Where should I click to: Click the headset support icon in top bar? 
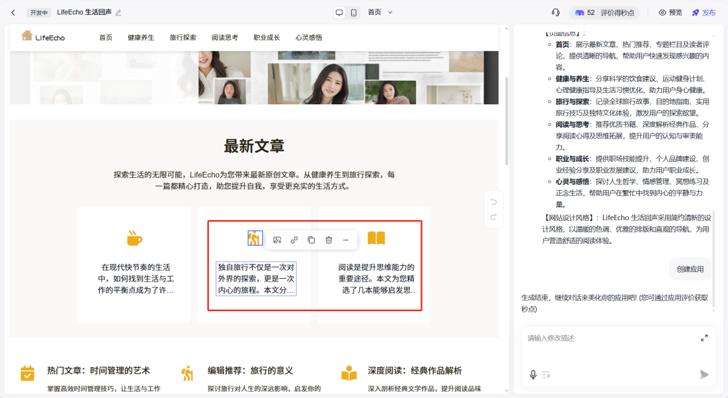[554, 11]
